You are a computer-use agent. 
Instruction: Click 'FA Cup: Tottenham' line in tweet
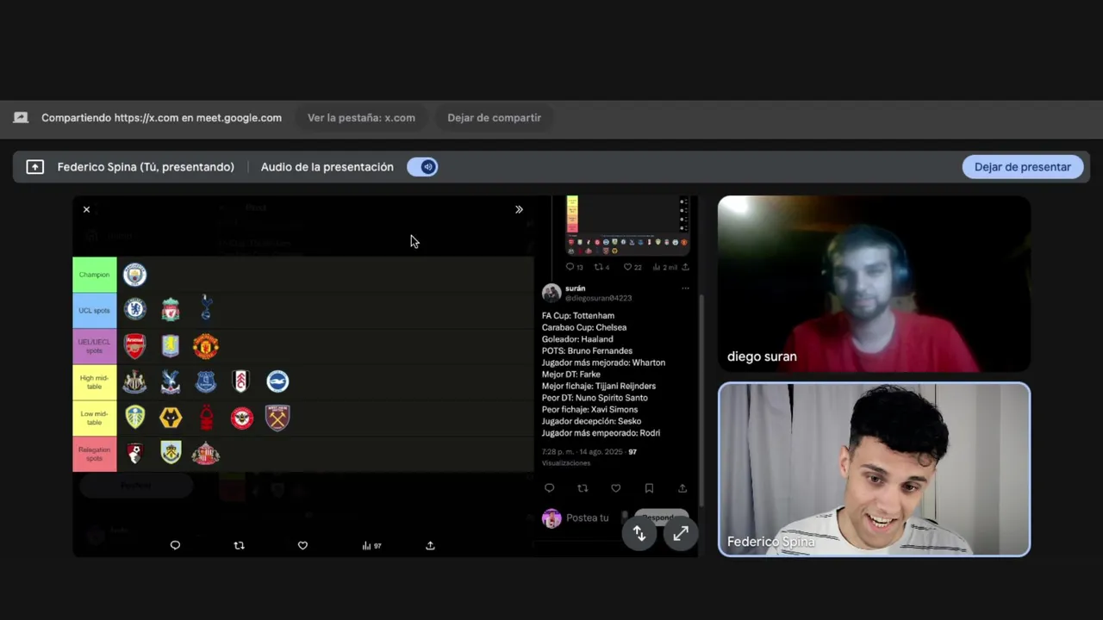tap(578, 316)
